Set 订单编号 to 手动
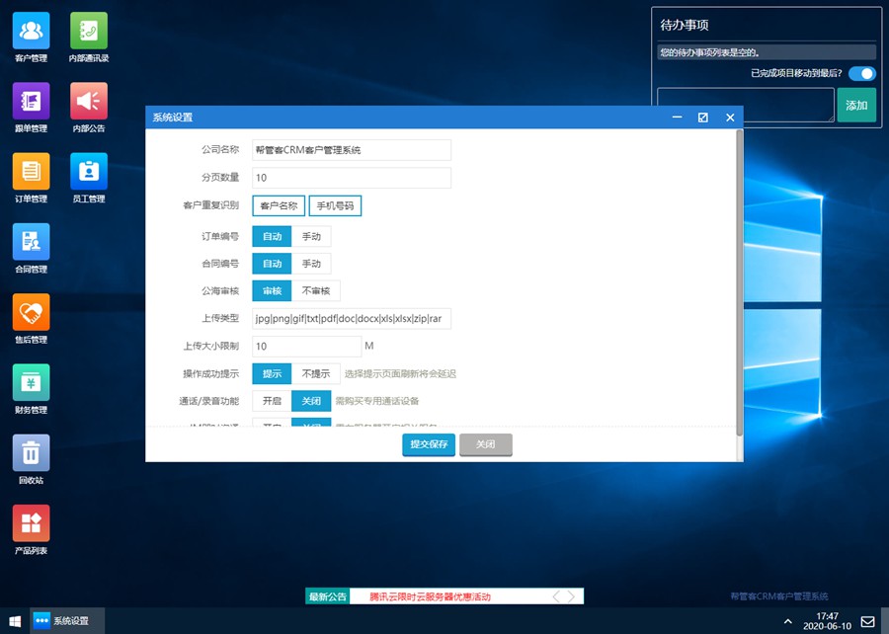The width and height of the screenshot is (889, 634). [311, 236]
